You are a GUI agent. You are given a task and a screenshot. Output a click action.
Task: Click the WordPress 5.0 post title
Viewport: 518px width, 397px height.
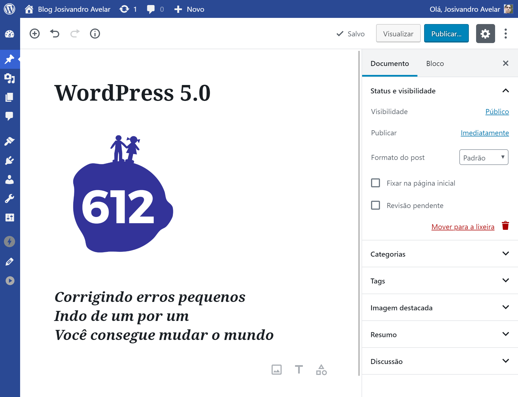[x=132, y=93]
